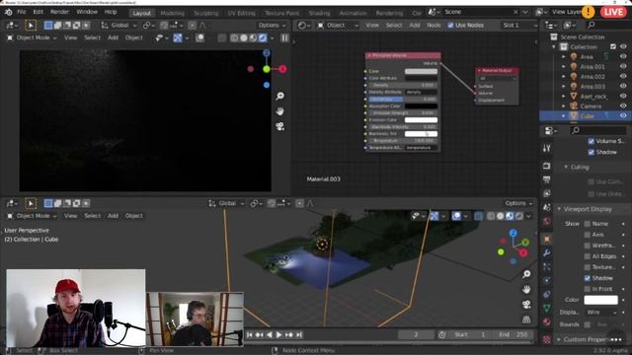The image size is (632, 355).
Task: Open the Options dropdown in lower viewport
Action: point(518,203)
